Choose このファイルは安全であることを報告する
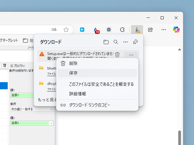 97,84
